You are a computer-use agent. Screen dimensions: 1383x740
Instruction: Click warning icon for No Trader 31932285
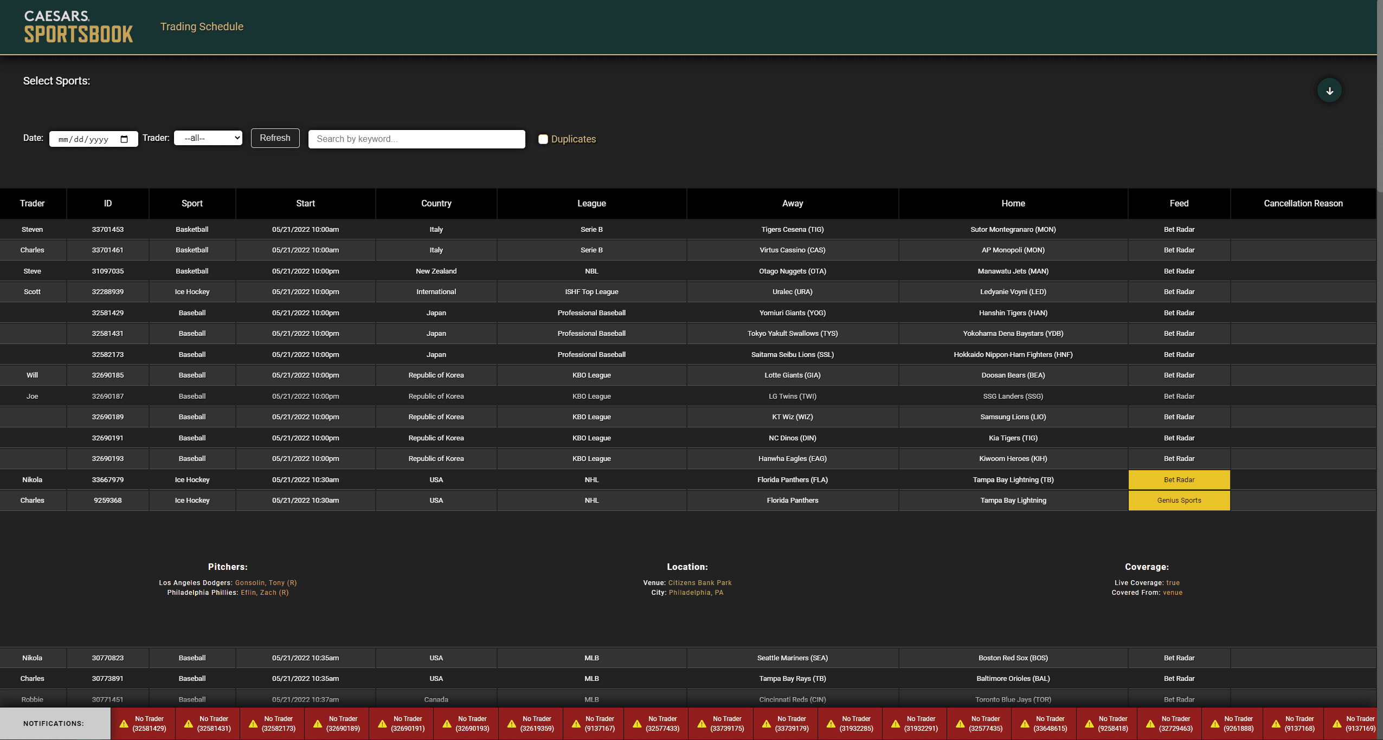(831, 724)
